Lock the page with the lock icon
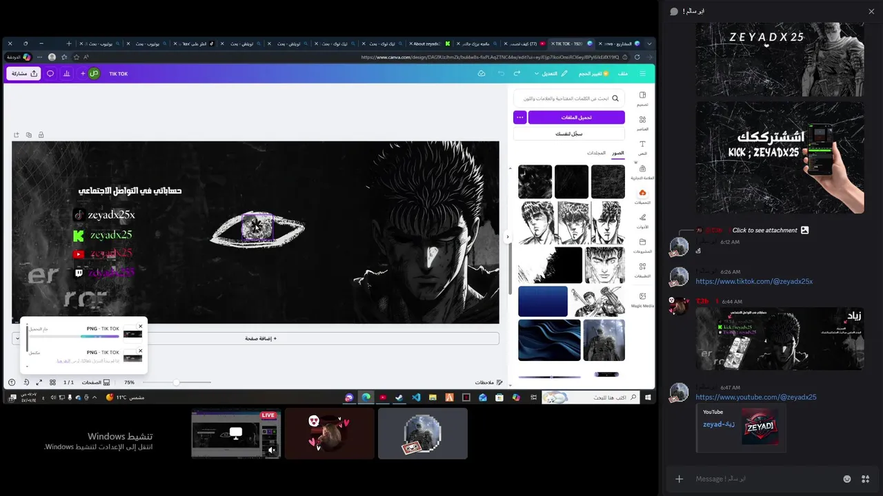 [x=41, y=135]
